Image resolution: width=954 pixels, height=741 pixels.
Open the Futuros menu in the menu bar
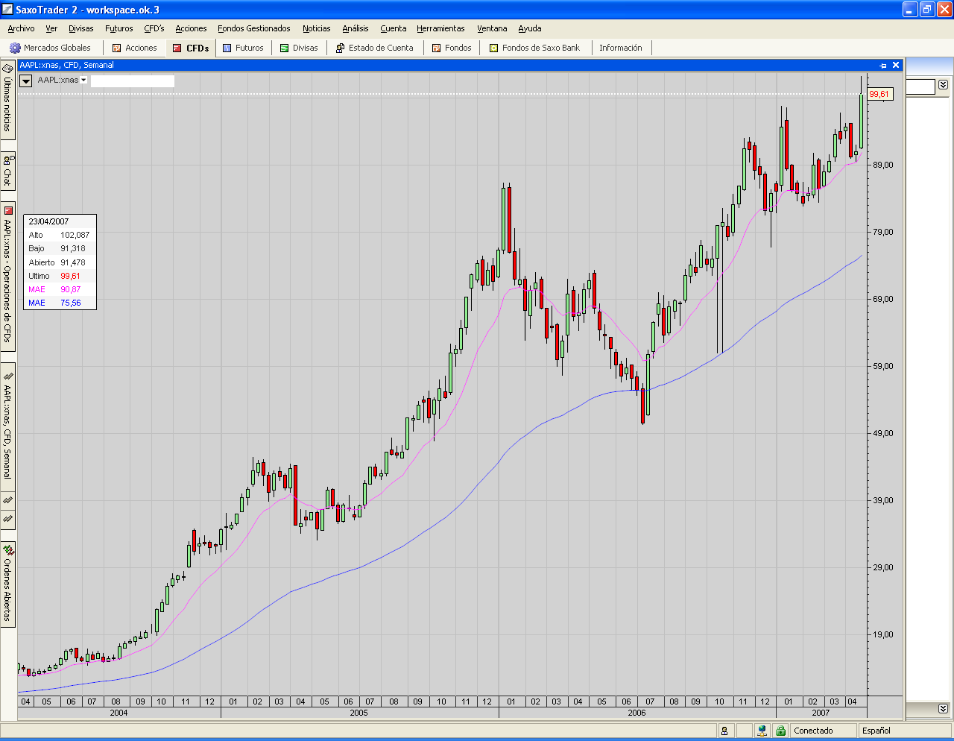pyautogui.click(x=119, y=28)
